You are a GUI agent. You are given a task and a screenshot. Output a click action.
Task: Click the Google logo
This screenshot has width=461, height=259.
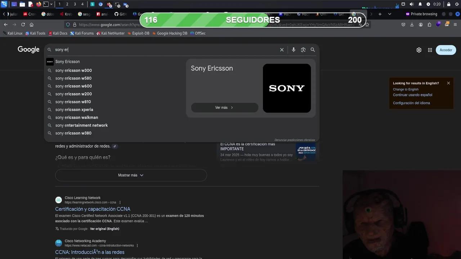[28, 50]
